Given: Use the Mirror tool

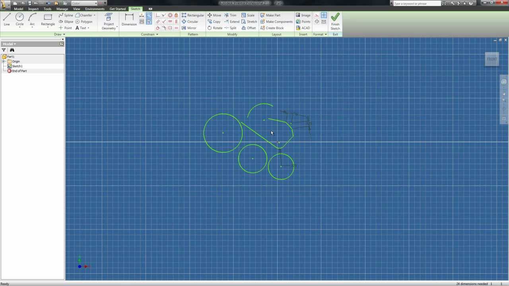Looking at the screenshot, I should coord(189,28).
